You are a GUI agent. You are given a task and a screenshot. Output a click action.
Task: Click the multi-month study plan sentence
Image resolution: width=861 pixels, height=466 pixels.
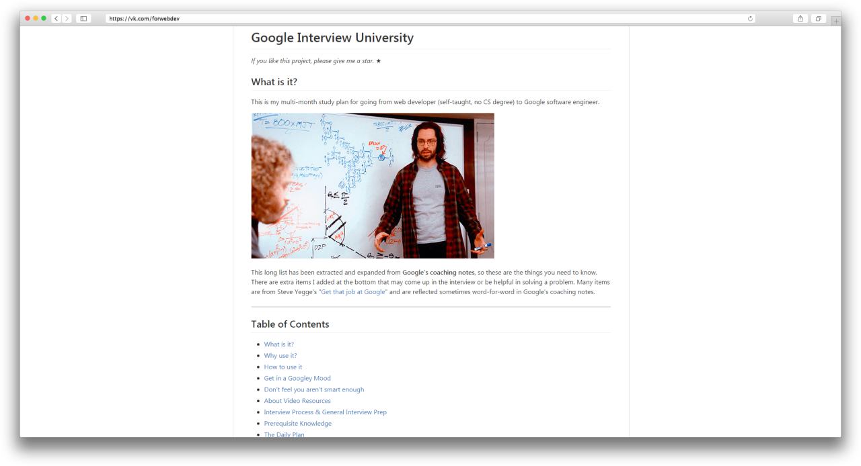pos(425,102)
